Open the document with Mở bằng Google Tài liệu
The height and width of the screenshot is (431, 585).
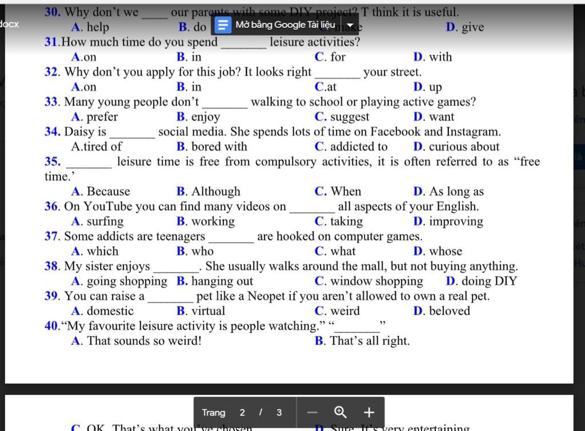point(285,25)
